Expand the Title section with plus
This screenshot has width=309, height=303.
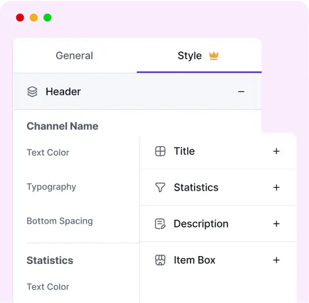[x=277, y=151]
